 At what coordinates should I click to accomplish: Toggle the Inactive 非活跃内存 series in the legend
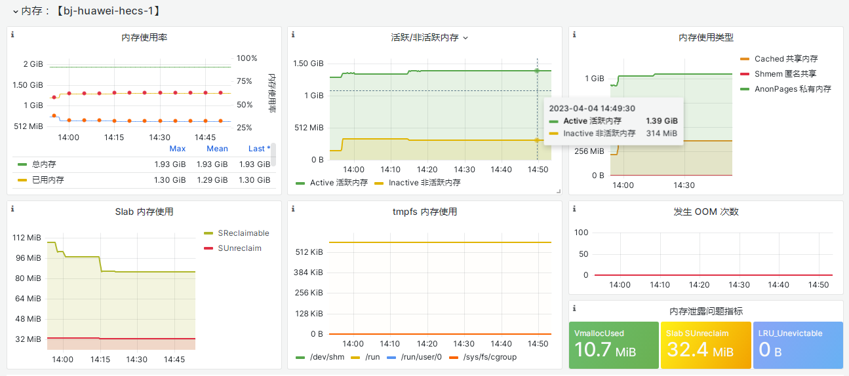(x=423, y=183)
